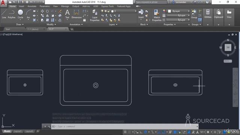
Task: Select the Text annotation tool
Action: click(67, 14)
